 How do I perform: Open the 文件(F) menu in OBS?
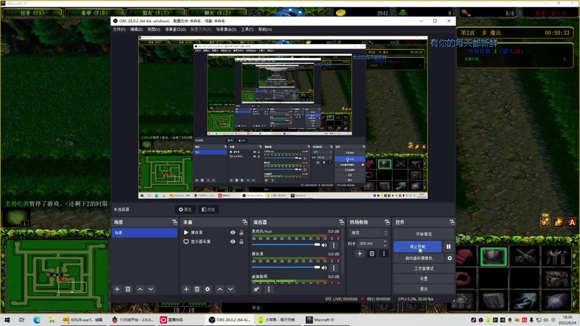119,29
